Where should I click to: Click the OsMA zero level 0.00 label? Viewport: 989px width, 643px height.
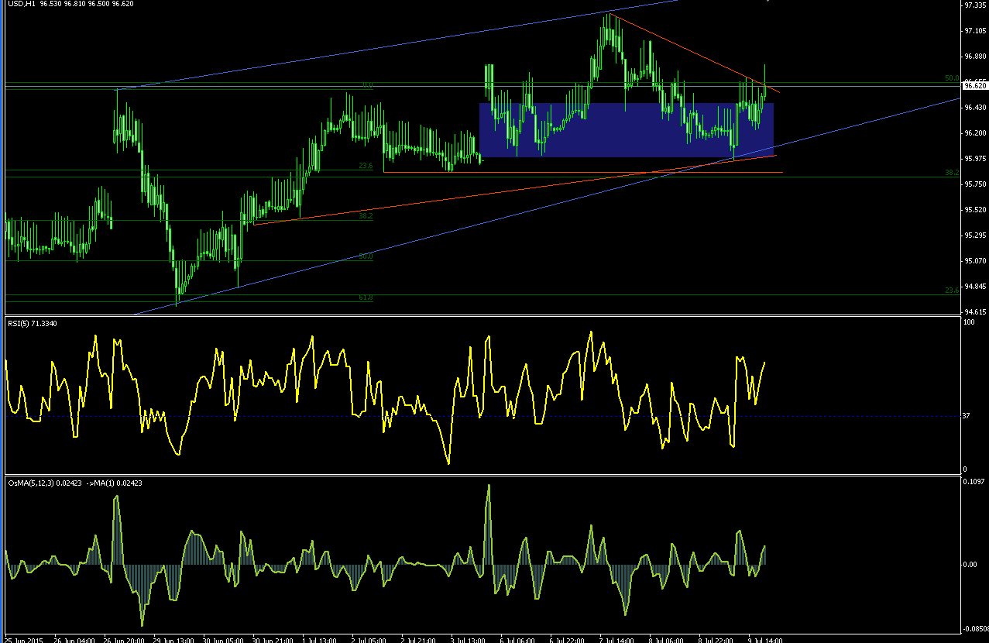pos(970,564)
